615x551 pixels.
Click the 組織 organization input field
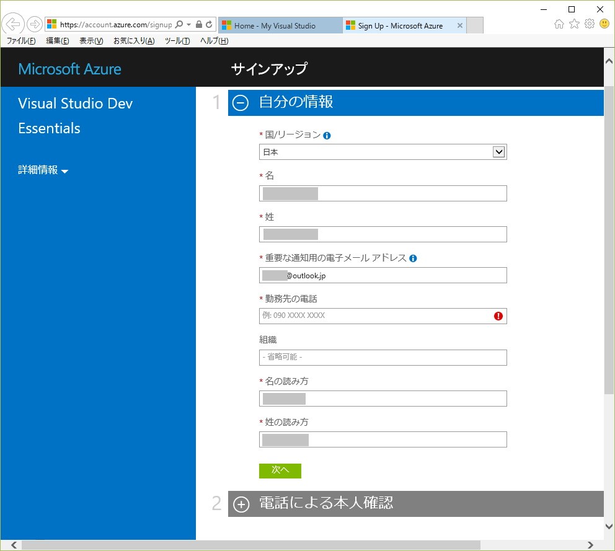click(x=383, y=357)
